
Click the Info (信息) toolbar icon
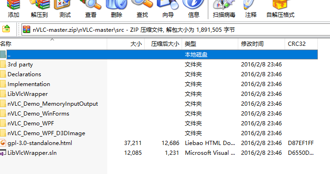pos(194,9)
